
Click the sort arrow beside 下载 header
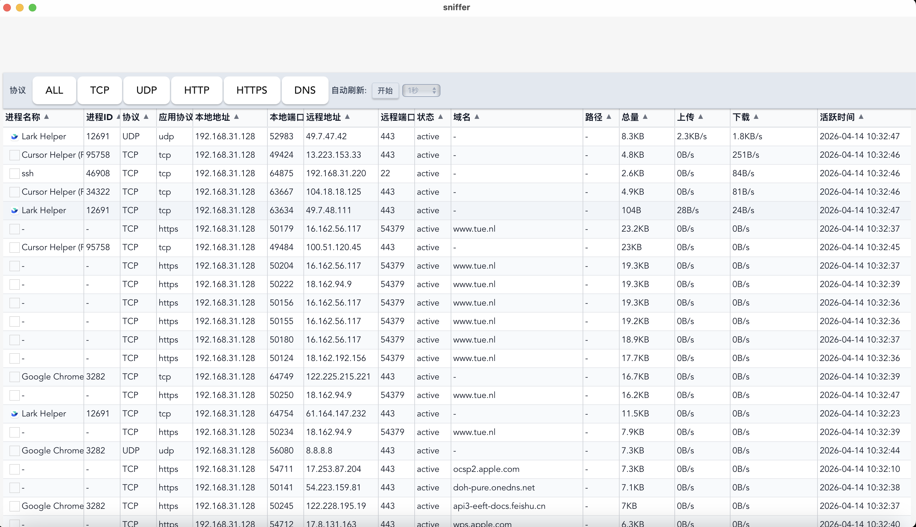(x=756, y=117)
